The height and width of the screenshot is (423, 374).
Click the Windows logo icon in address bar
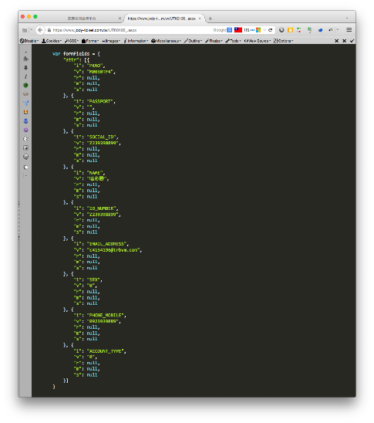point(258,30)
